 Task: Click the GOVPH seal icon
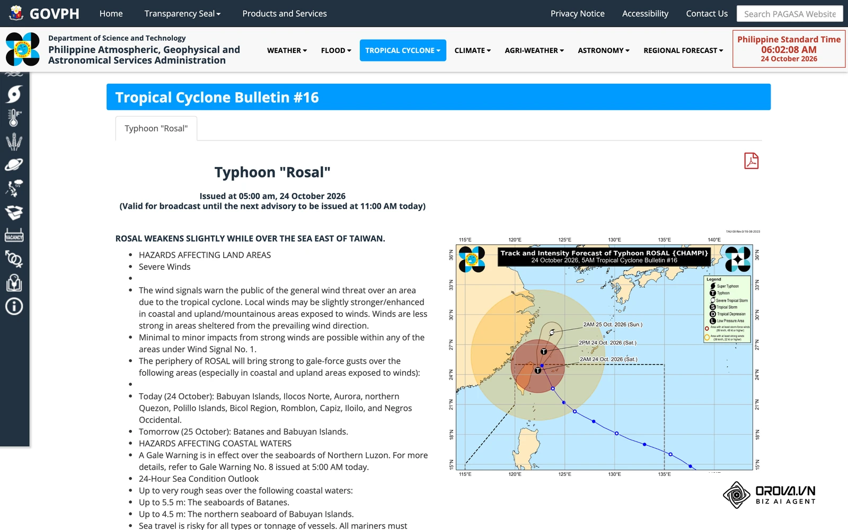point(16,13)
